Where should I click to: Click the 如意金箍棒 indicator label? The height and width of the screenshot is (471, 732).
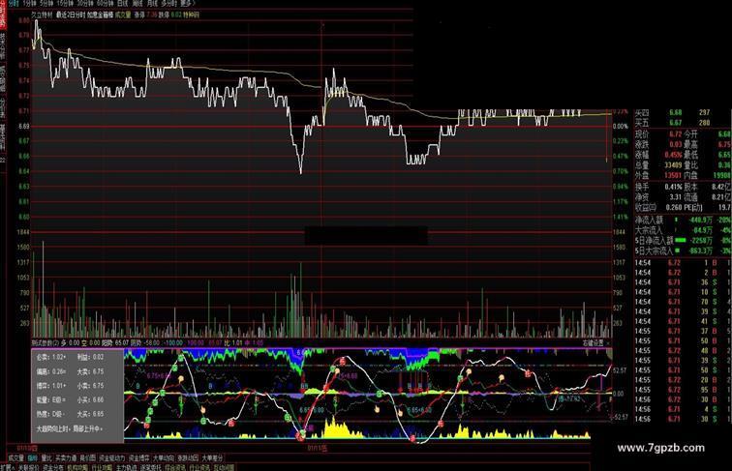(x=100, y=15)
